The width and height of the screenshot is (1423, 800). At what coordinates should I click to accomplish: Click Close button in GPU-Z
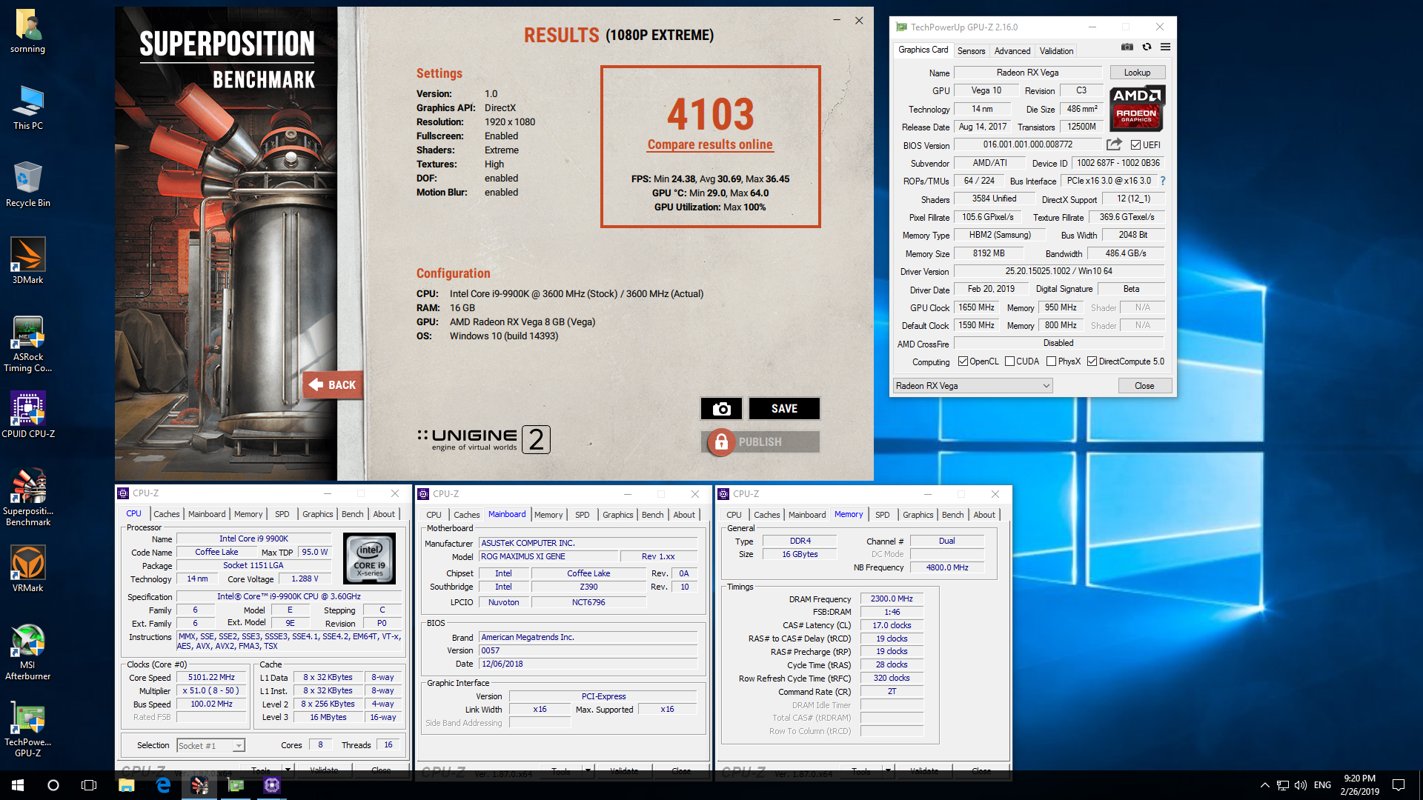coord(1144,386)
